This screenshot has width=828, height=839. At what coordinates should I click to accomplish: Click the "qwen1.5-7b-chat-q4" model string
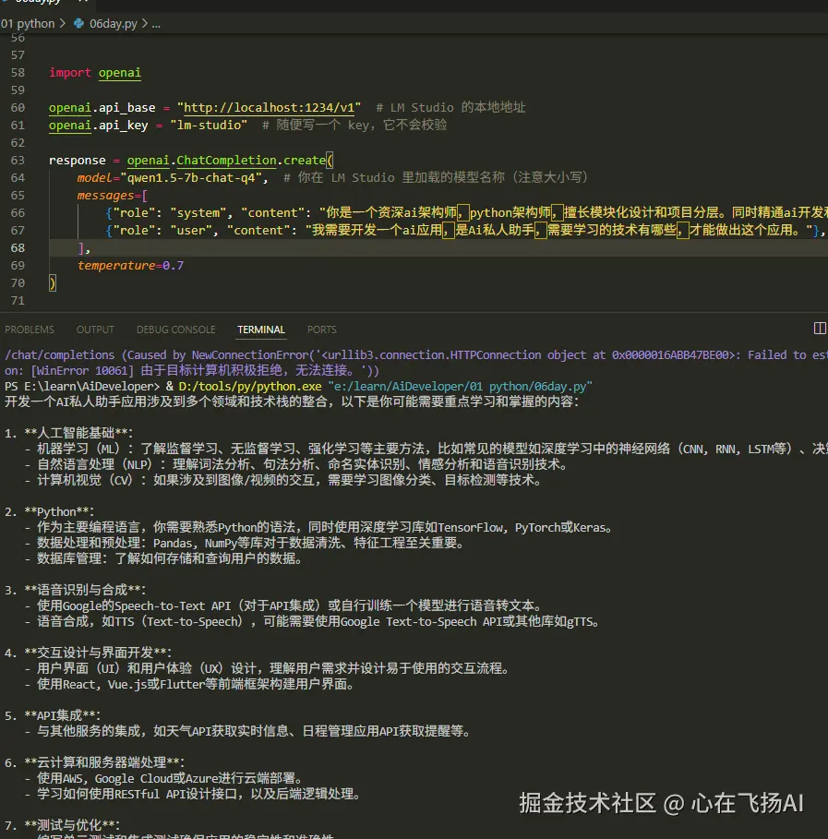tap(191, 177)
